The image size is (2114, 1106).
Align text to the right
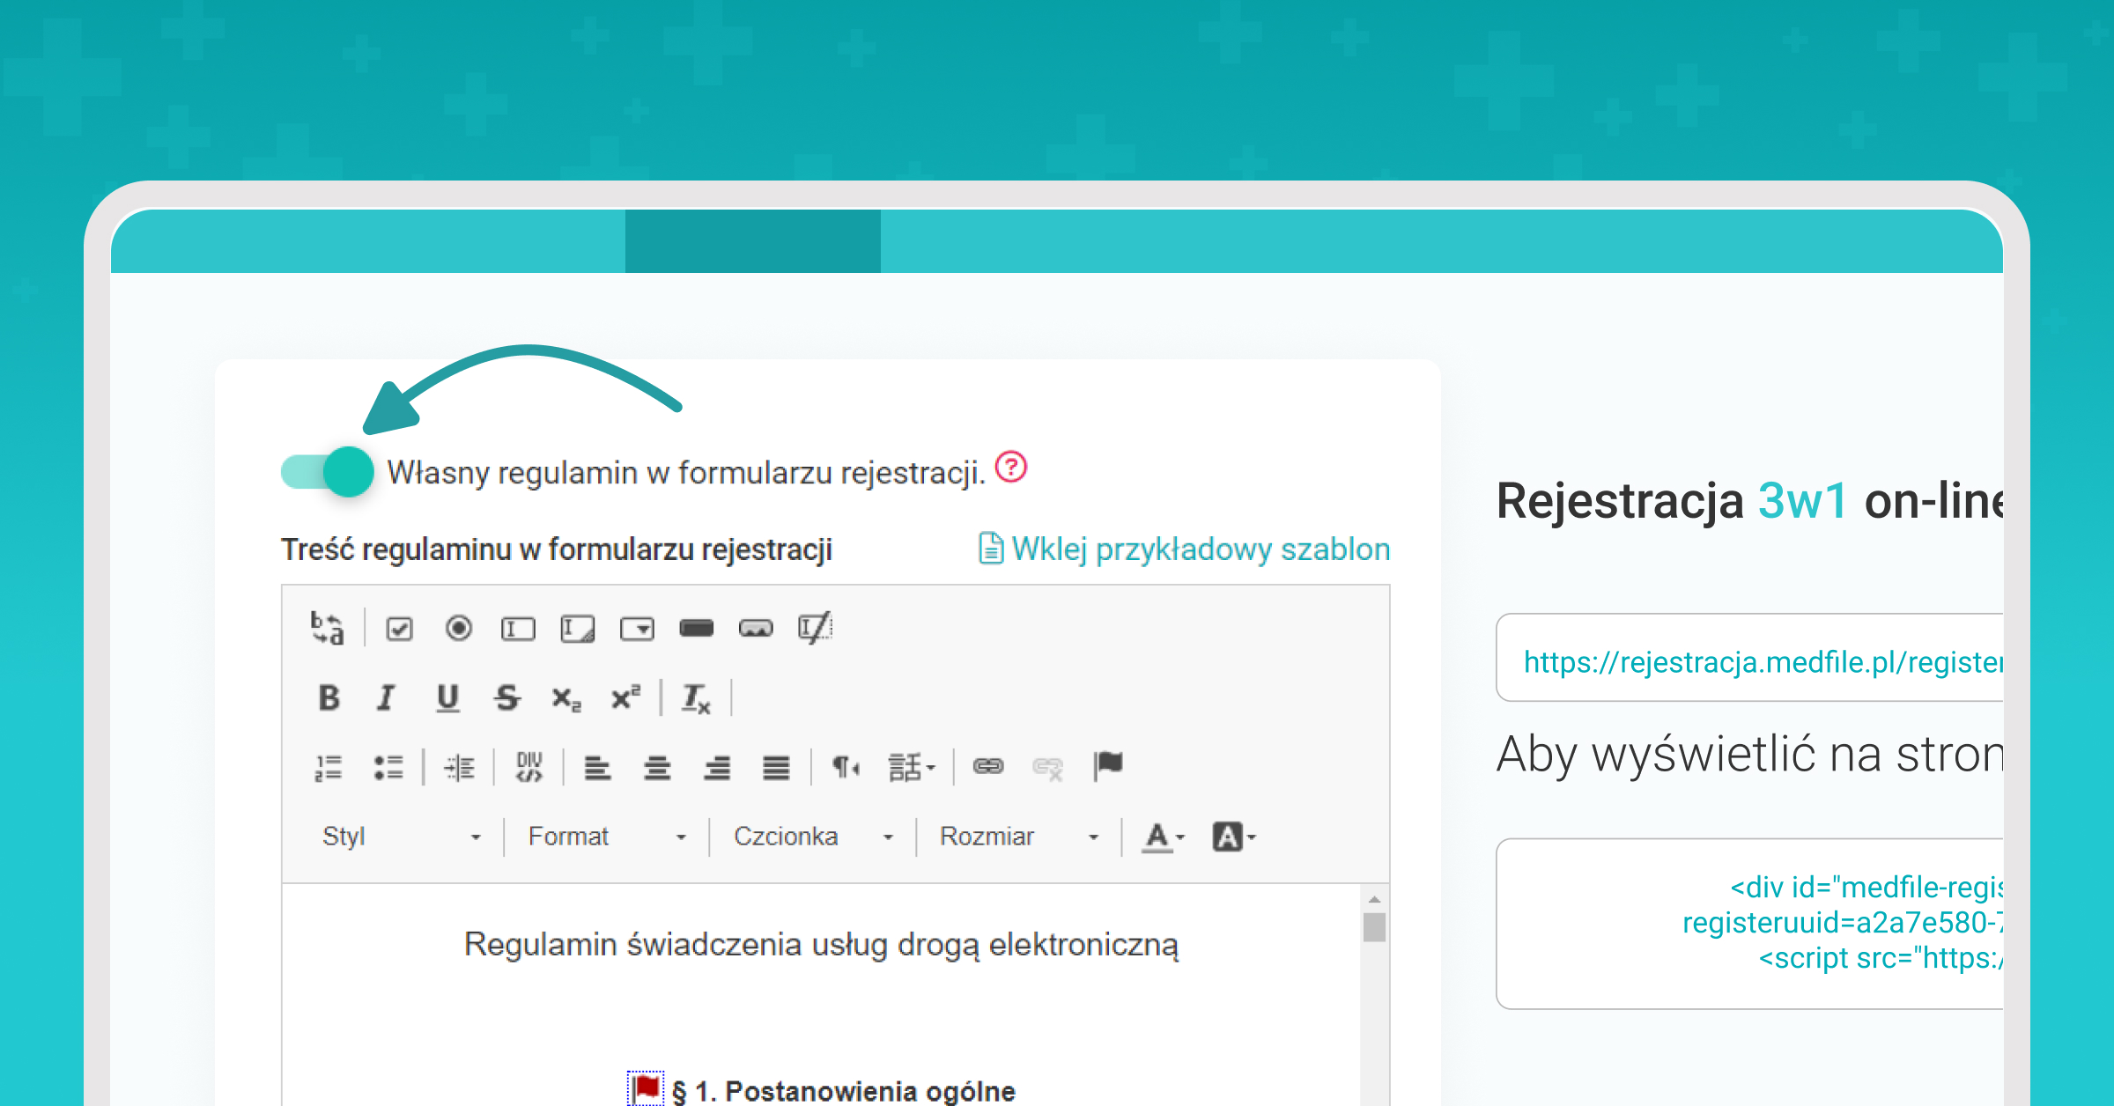(x=716, y=767)
